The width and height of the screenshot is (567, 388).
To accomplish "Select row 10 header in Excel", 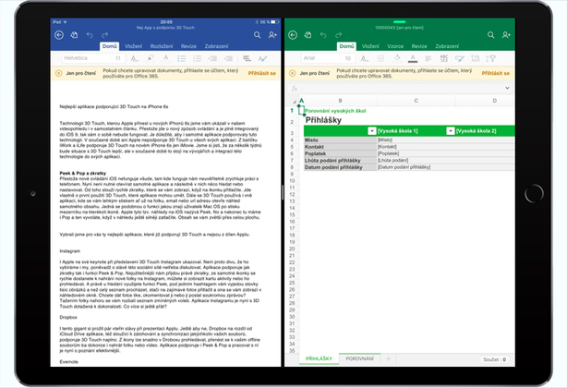I will click(x=292, y=181).
